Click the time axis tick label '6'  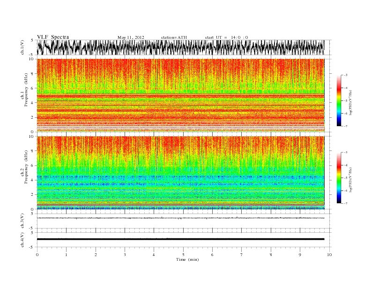pyautogui.click(x=212, y=255)
